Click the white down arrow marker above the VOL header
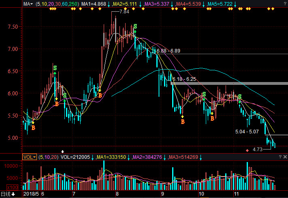 click(62, 152)
